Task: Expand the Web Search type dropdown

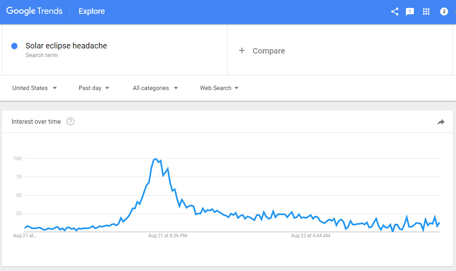Action: (x=219, y=88)
